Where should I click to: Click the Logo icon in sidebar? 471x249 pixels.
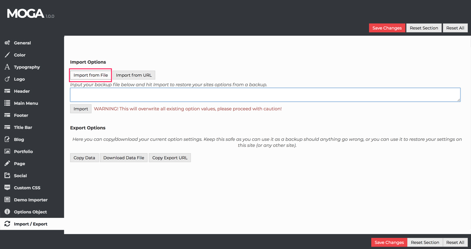[7, 79]
